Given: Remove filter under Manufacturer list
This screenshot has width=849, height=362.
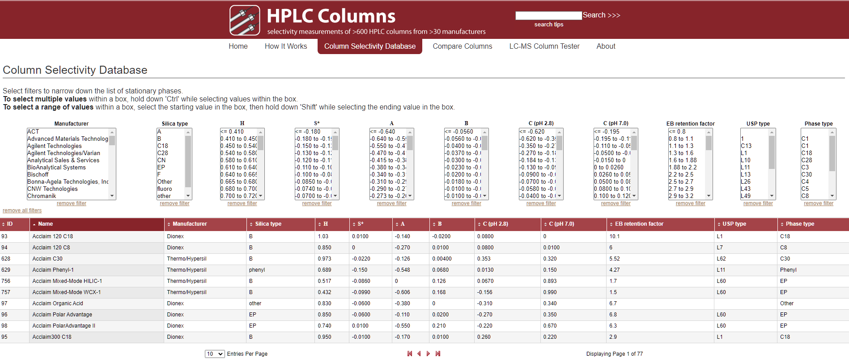Looking at the screenshot, I should [72, 203].
